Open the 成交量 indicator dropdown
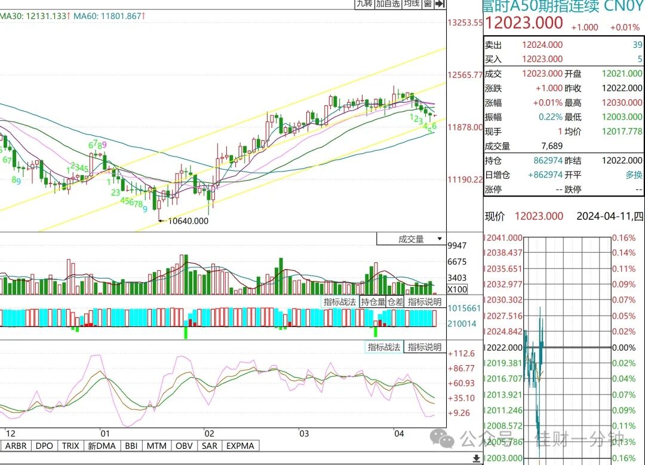This screenshot has width=645, height=465. click(x=411, y=239)
